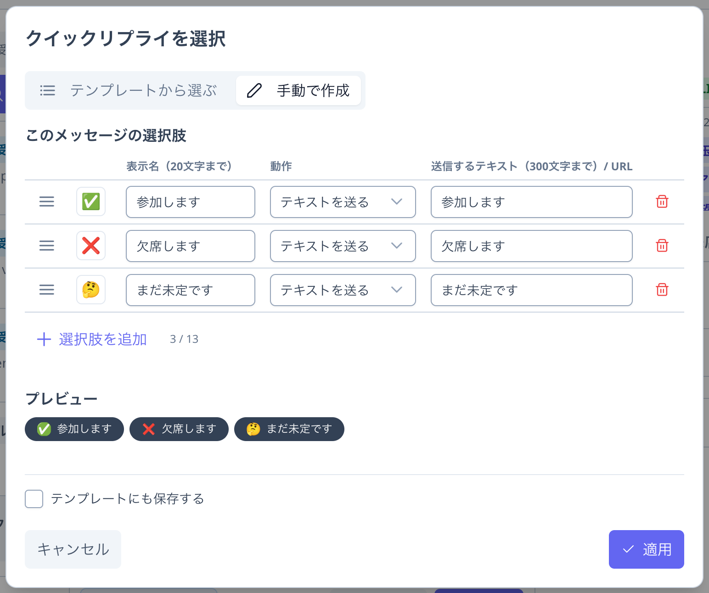
Task: Open action dropdown for まだ未定です row
Action: (x=343, y=290)
